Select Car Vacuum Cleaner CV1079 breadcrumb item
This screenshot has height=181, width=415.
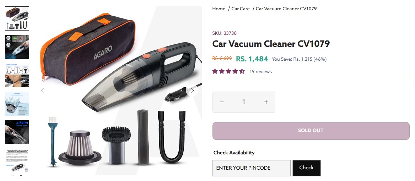pos(286,9)
